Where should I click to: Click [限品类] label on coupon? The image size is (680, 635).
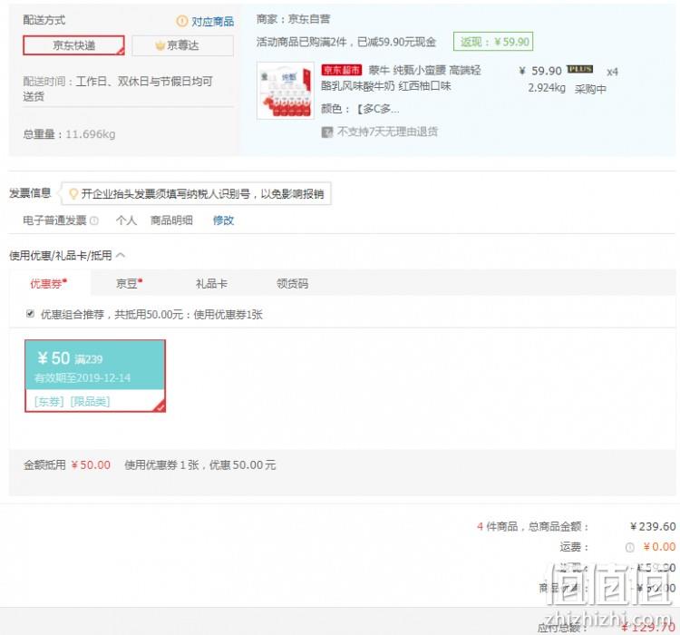point(90,402)
